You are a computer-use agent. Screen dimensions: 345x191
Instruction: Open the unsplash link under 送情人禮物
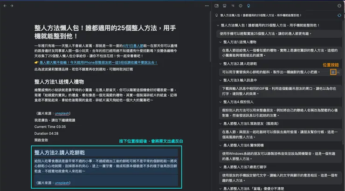point(62,113)
